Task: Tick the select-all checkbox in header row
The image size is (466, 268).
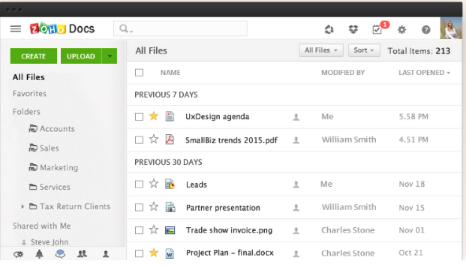Action: (x=139, y=73)
